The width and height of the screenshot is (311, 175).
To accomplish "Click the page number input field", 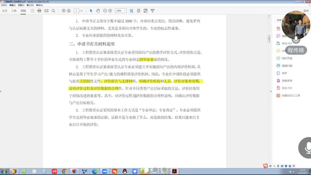I will pos(76,11).
